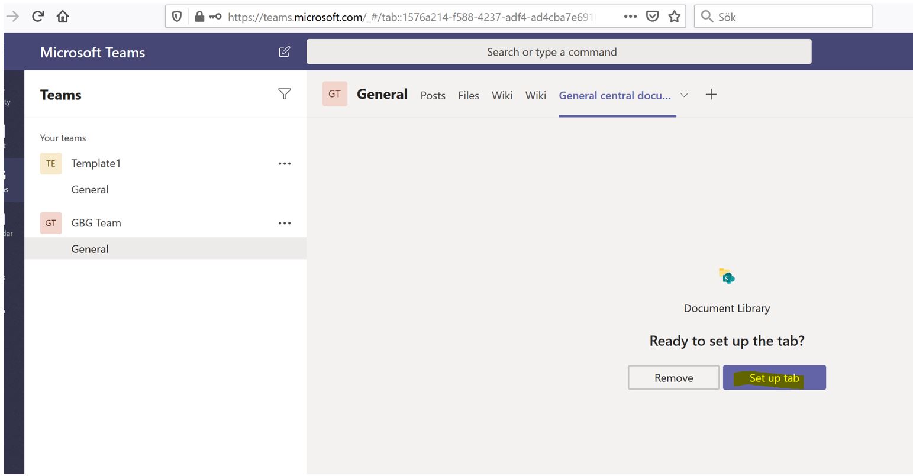
Task: Switch to the Posts tab
Action: point(433,95)
